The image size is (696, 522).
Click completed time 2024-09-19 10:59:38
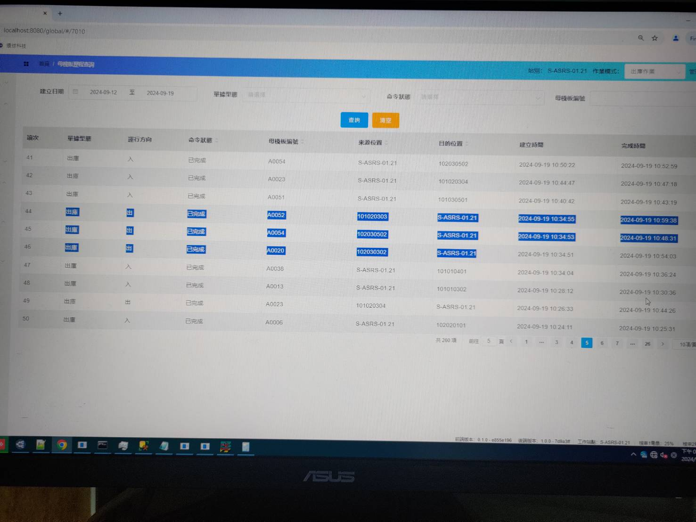[648, 220]
